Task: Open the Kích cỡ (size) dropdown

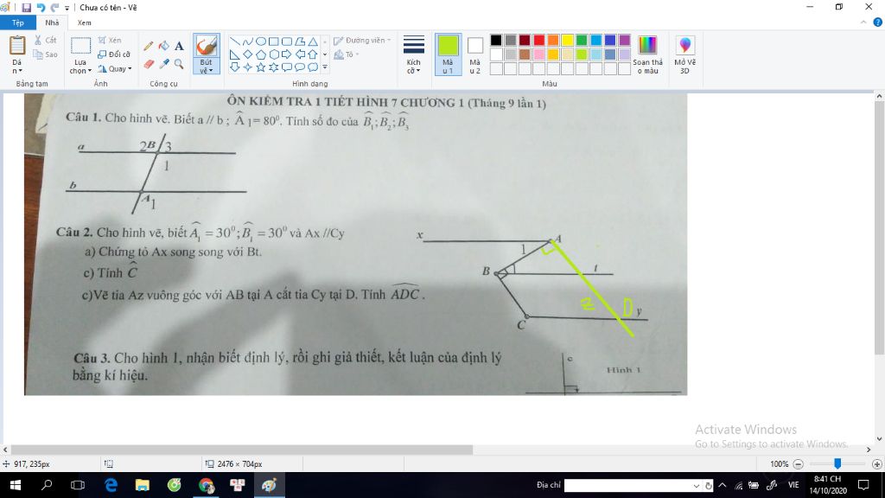Action: (x=414, y=67)
